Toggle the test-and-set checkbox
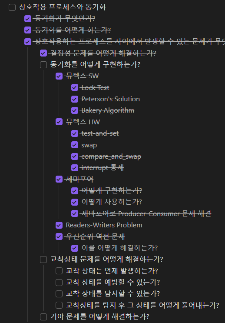This screenshot has height=323, width=225. 75,133
